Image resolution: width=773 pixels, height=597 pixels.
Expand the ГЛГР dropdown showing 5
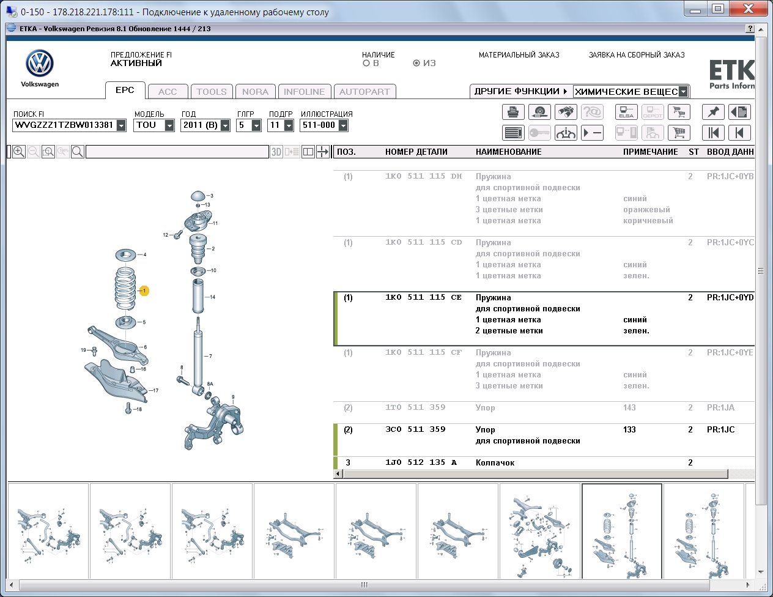click(x=256, y=125)
